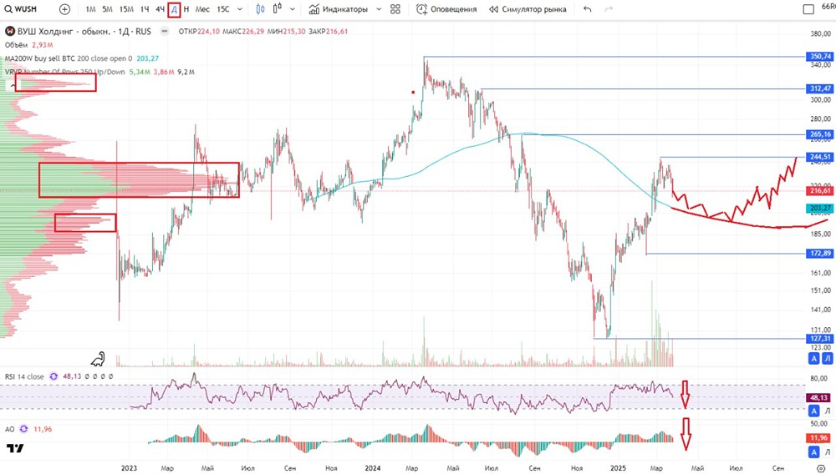
Task: Open the Индикаторы favorites dropdown arrow
Action: 379,9
